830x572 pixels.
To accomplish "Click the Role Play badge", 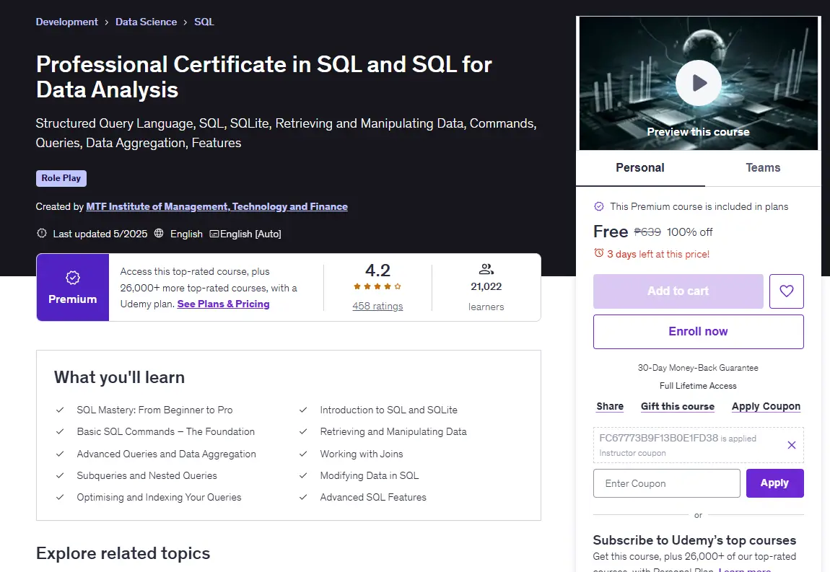I will point(61,178).
